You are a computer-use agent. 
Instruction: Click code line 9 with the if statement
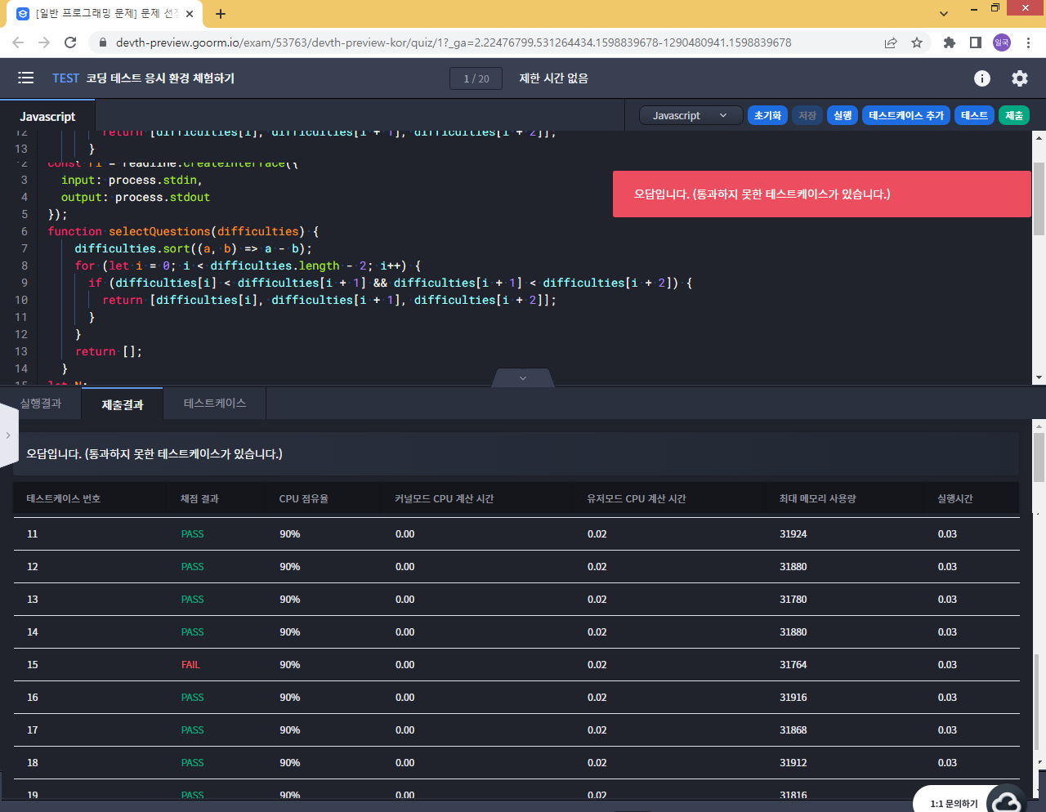tap(391, 283)
